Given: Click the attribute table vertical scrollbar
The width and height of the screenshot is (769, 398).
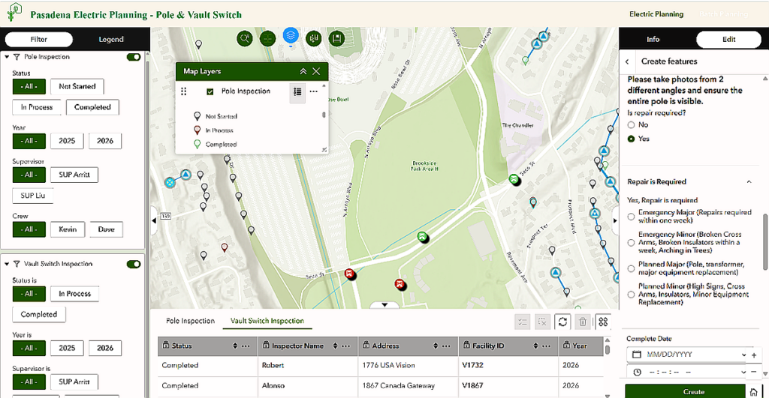Looking at the screenshot, I should tap(608, 349).
